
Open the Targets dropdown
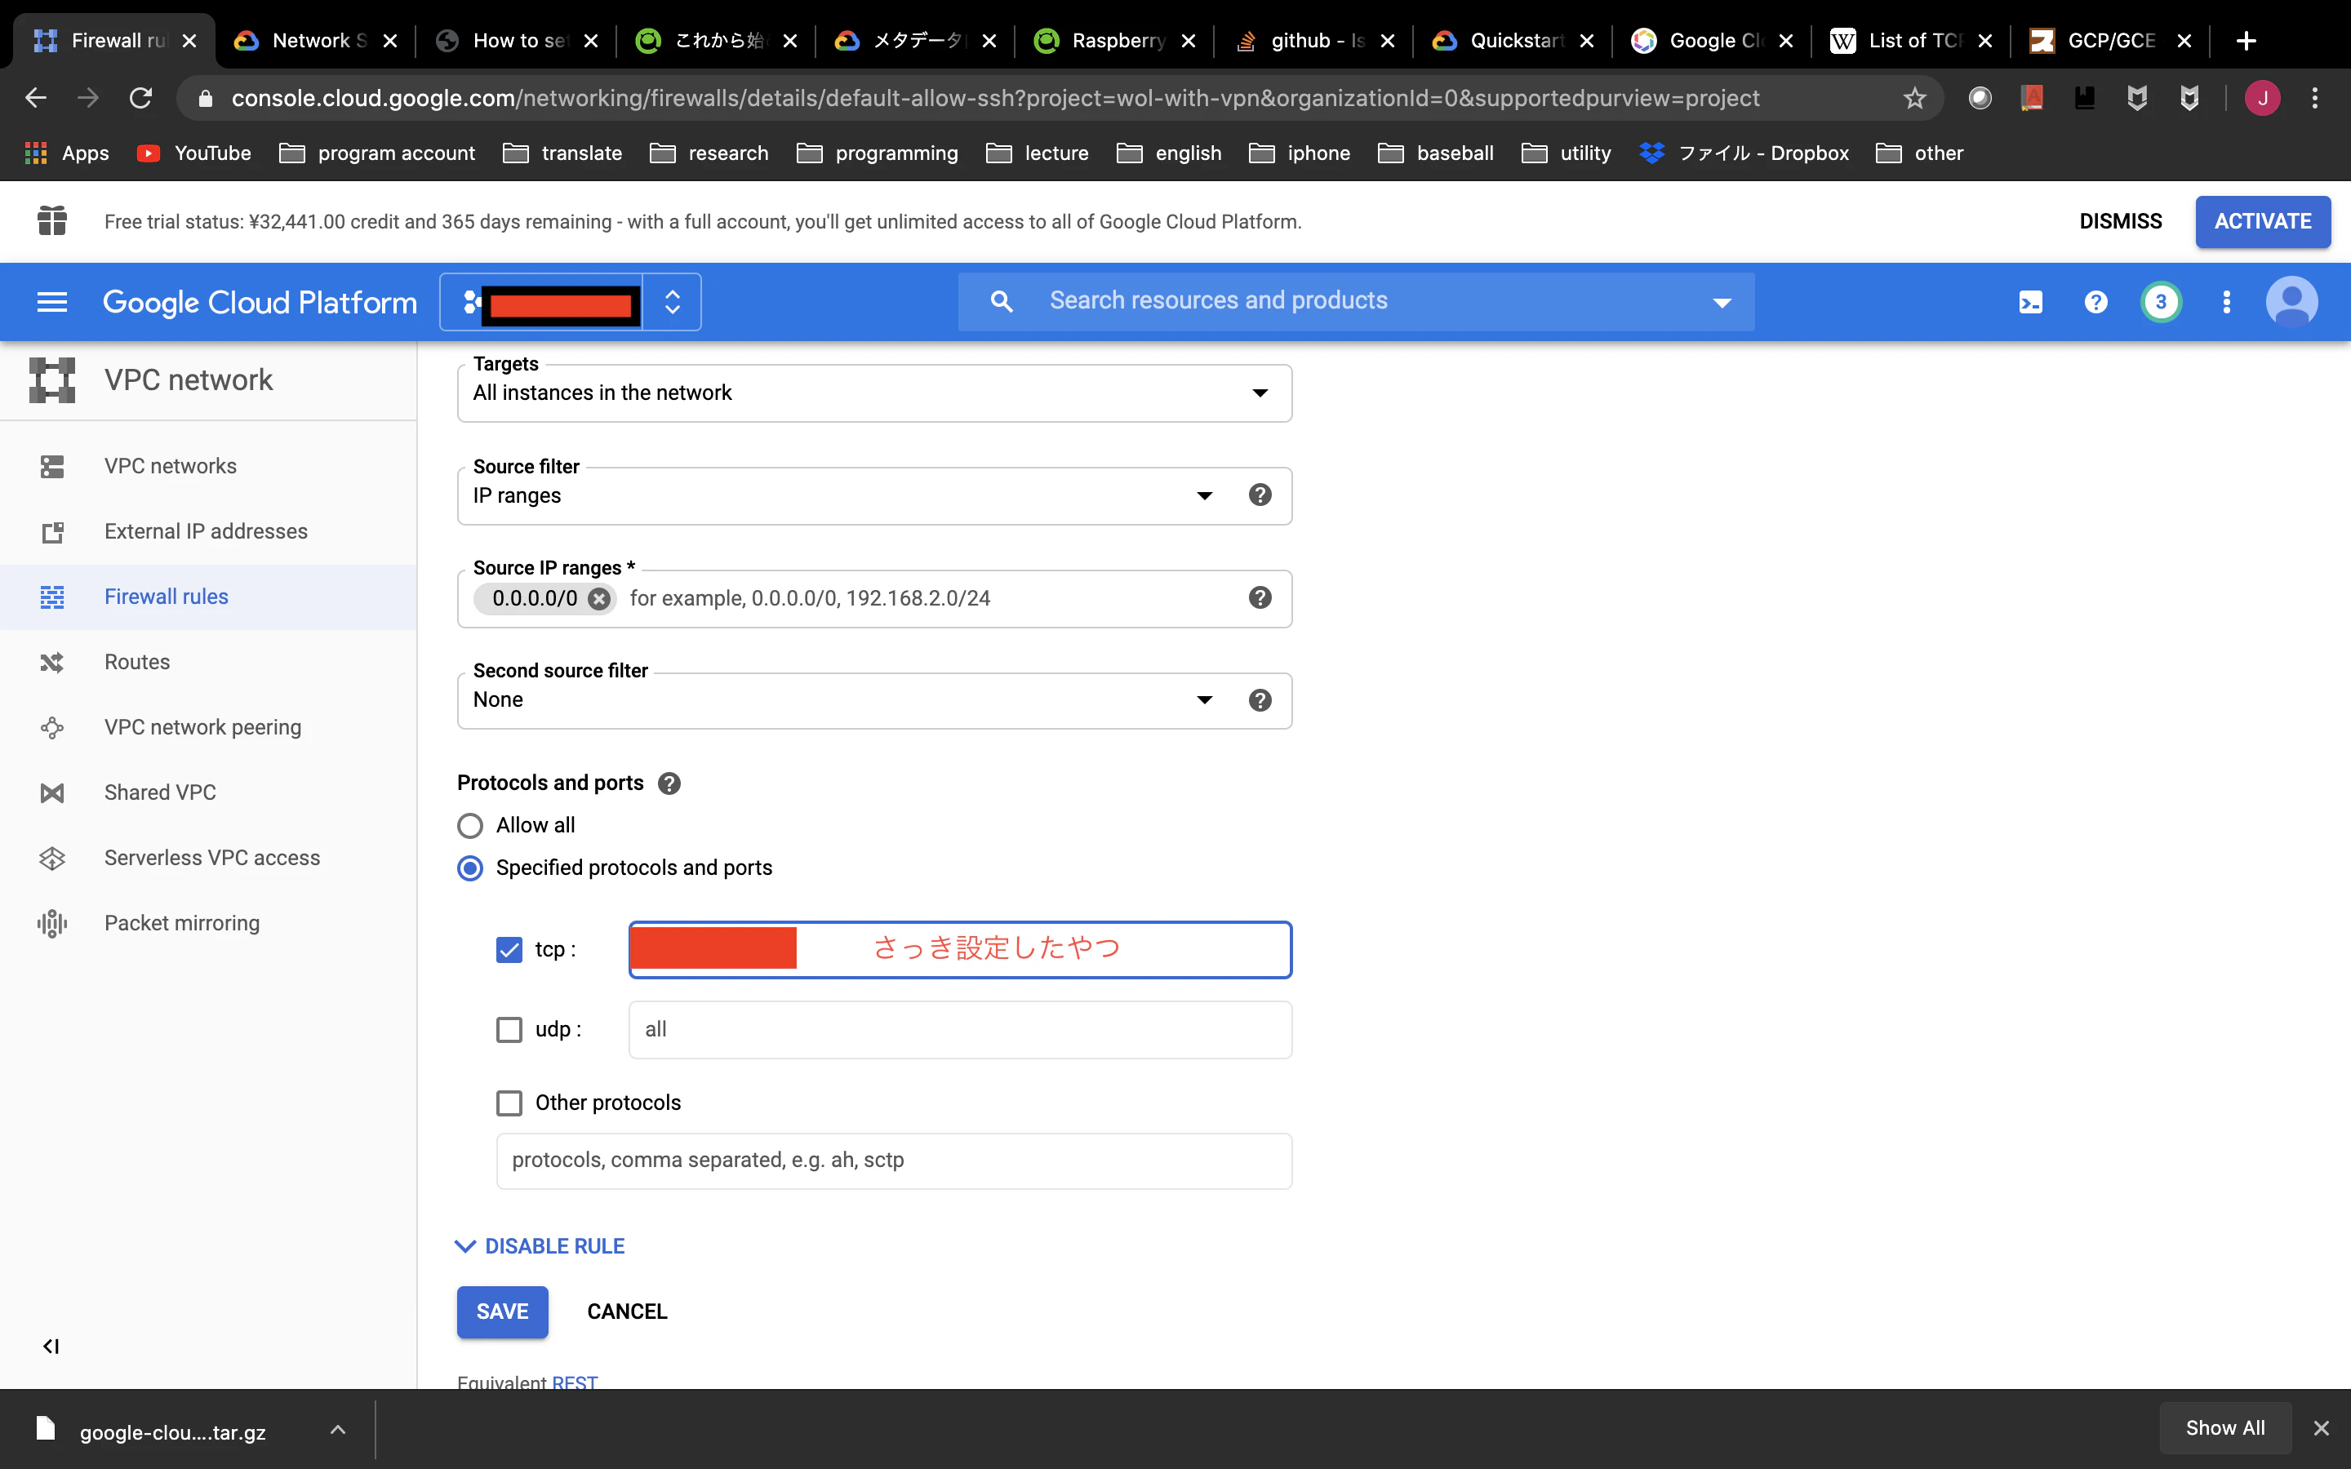tap(873, 393)
